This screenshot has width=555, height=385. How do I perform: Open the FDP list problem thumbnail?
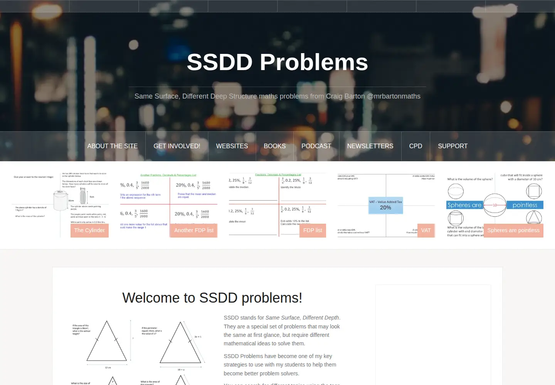277,205
